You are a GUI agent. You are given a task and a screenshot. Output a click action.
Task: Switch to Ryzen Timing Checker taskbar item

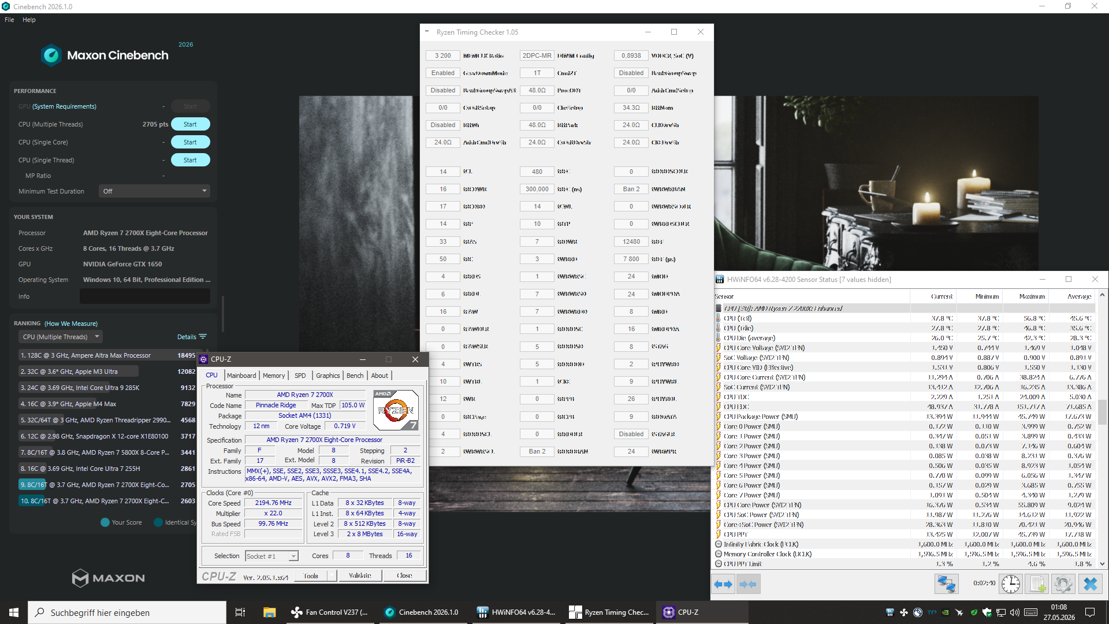609,612
